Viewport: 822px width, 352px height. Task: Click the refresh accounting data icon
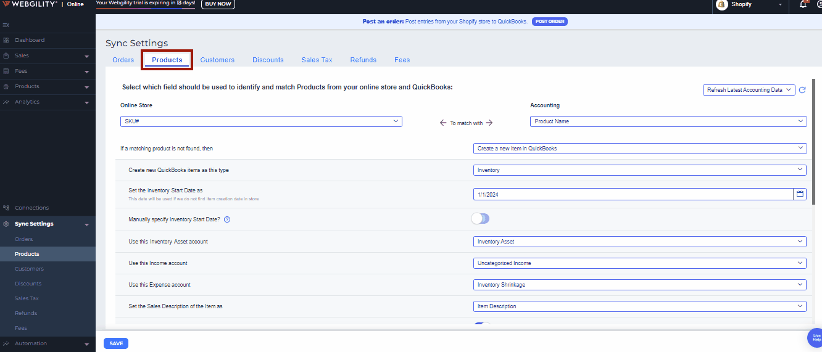coord(802,90)
